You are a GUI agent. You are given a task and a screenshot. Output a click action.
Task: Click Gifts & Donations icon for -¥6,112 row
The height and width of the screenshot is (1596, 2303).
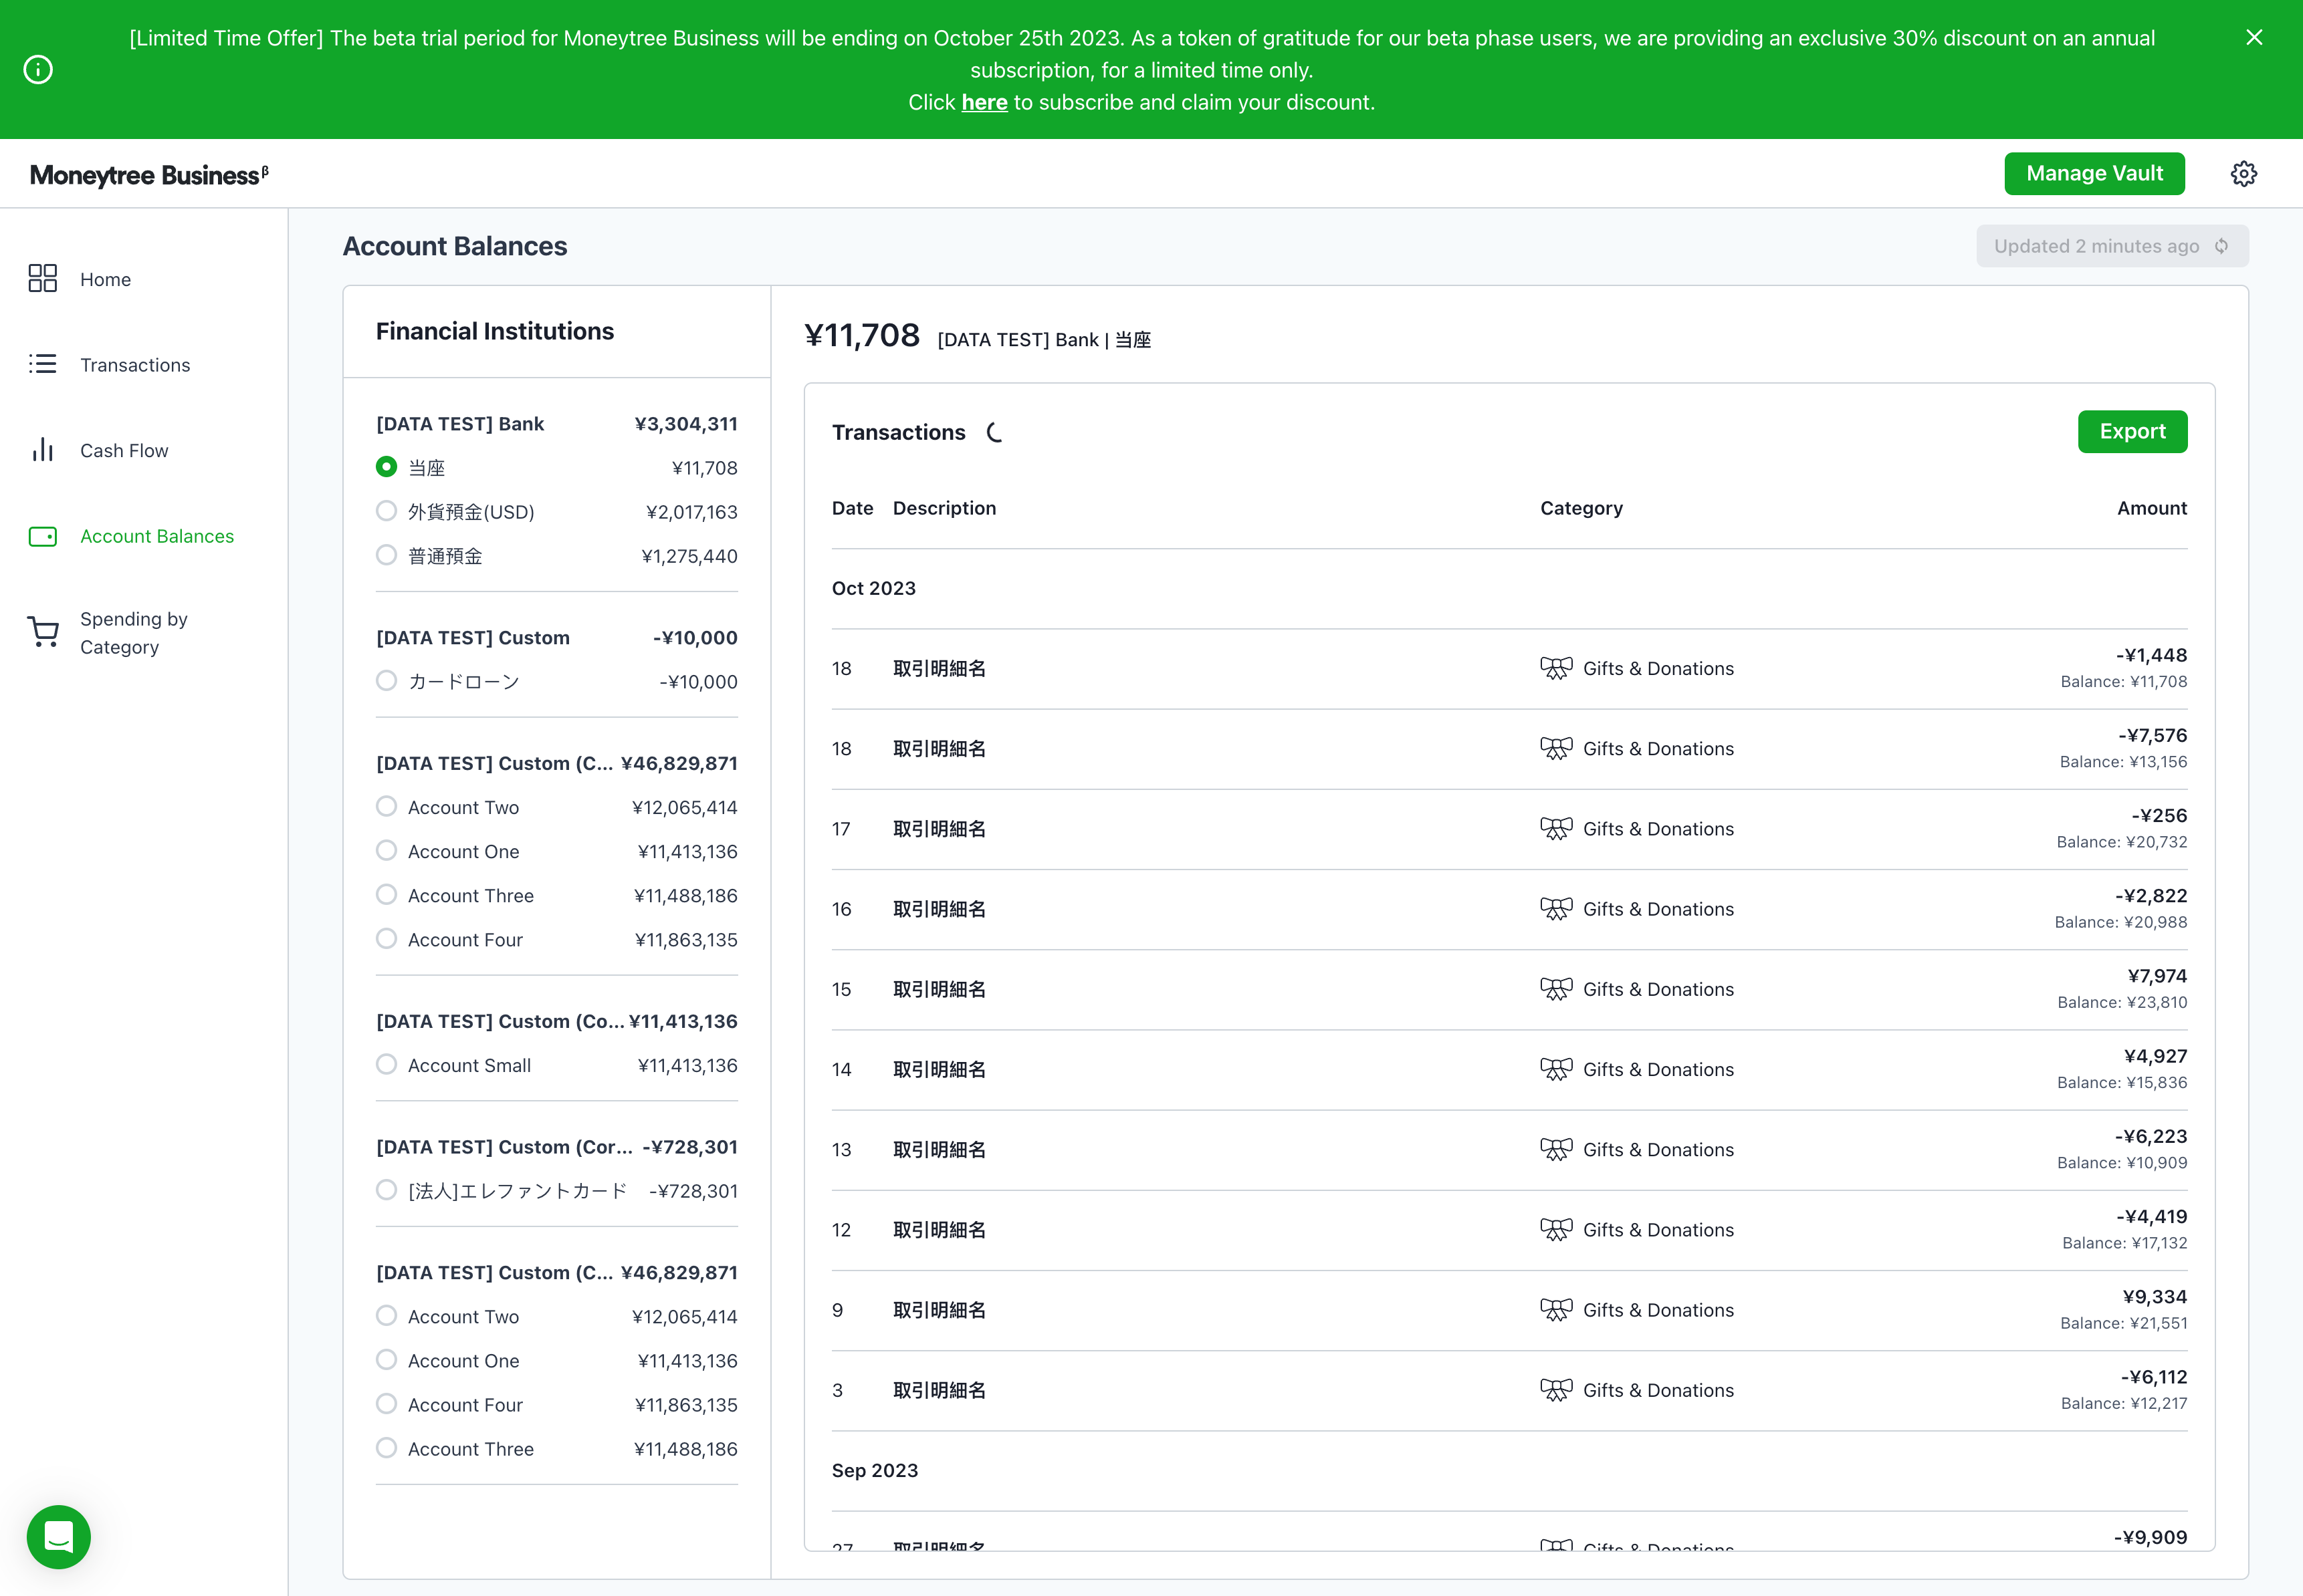click(1555, 1389)
